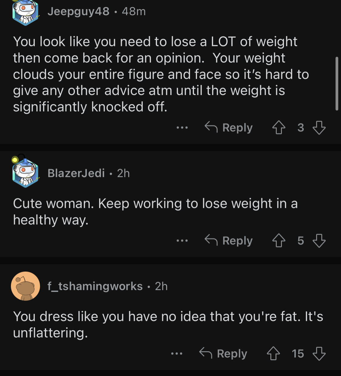This screenshot has width=341, height=376.
Task: Open Jeepguy48's avatar profile picture
Action: coord(25,13)
